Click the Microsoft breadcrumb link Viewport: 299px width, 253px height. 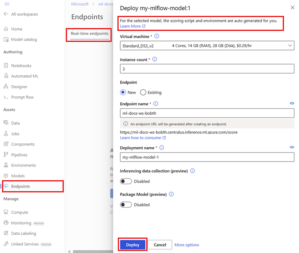80,4
